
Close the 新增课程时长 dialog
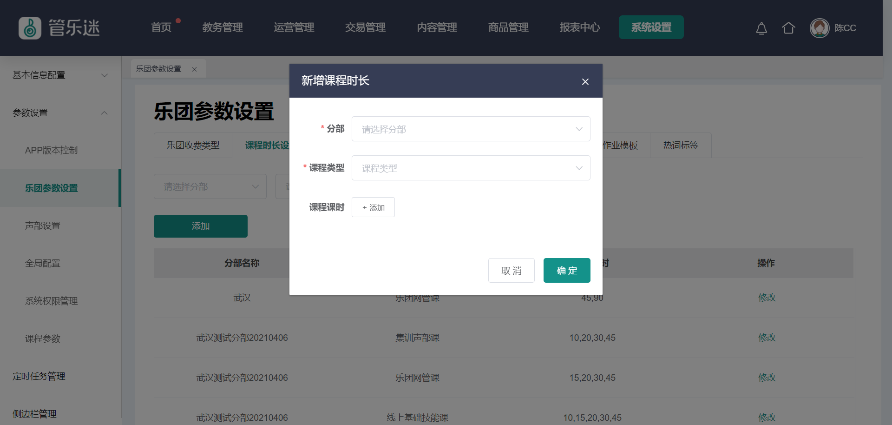point(585,82)
